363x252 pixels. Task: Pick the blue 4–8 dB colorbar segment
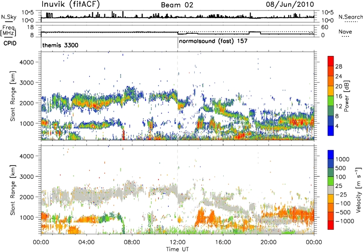331,121
